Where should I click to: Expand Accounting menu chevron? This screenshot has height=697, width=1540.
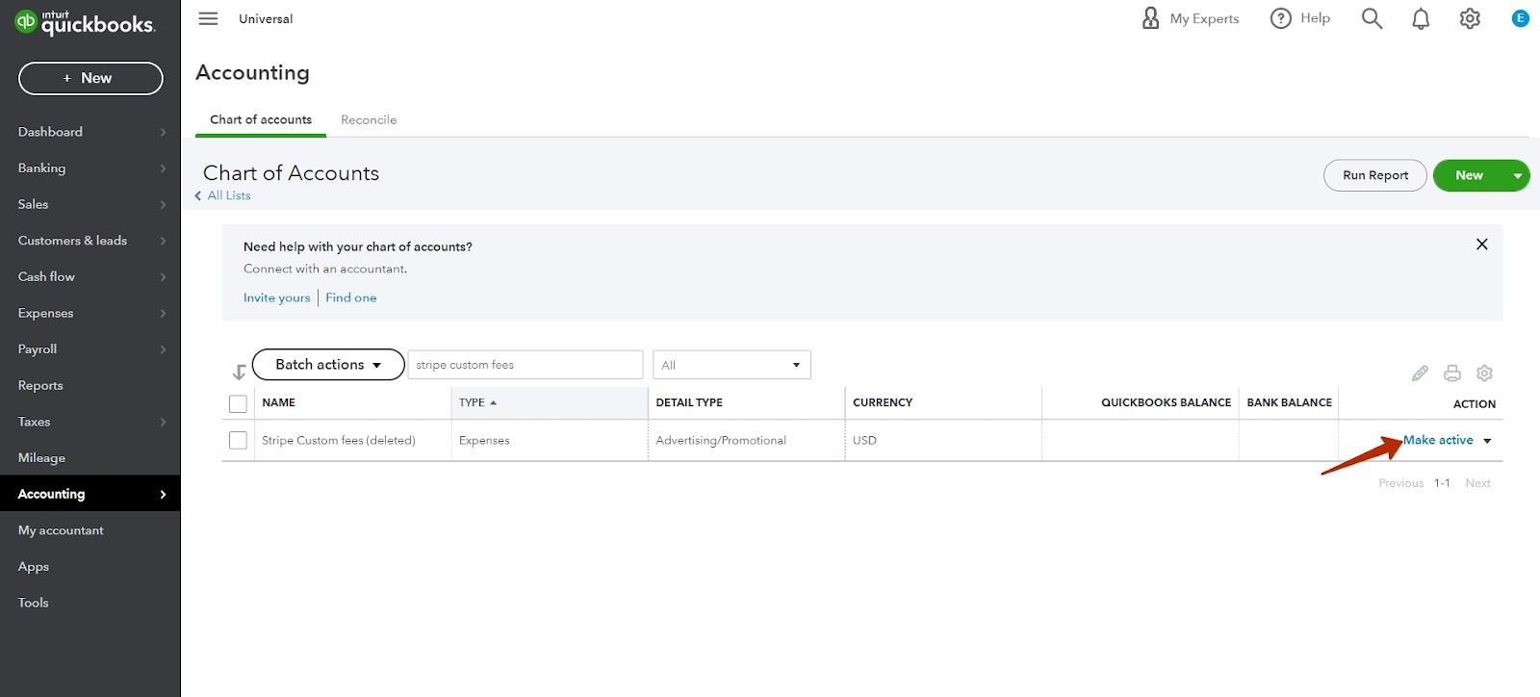click(x=163, y=494)
